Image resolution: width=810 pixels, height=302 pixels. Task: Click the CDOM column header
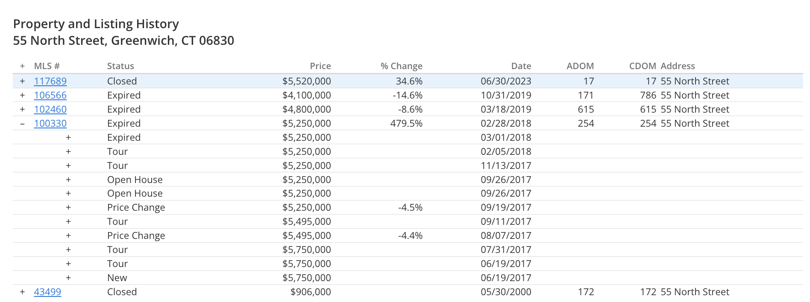pyautogui.click(x=642, y=66)
